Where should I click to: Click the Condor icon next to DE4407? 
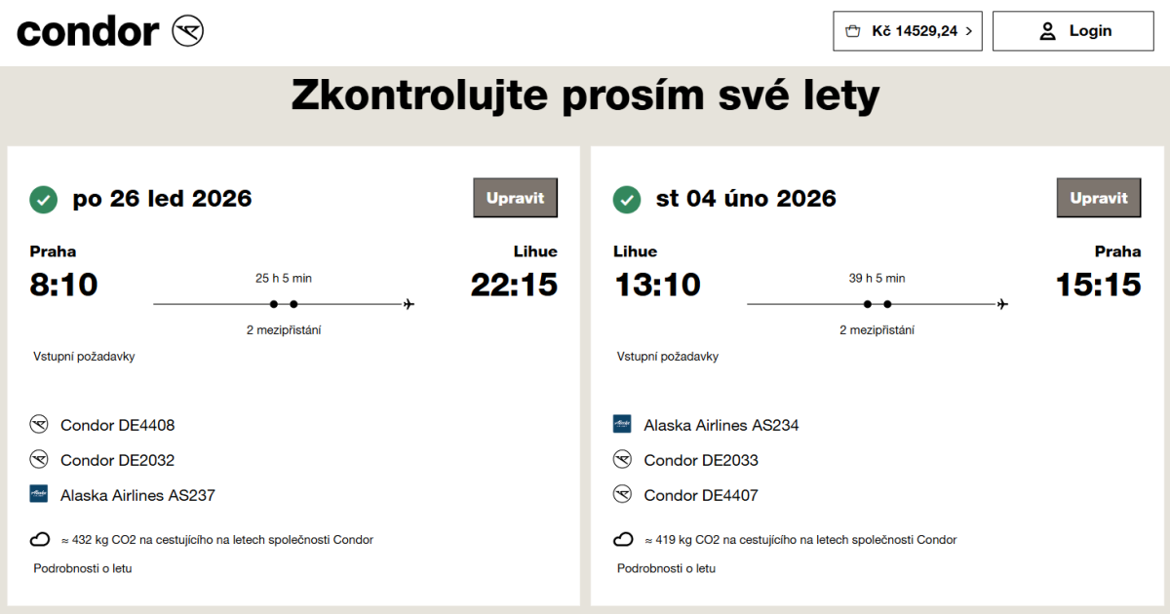622,495
